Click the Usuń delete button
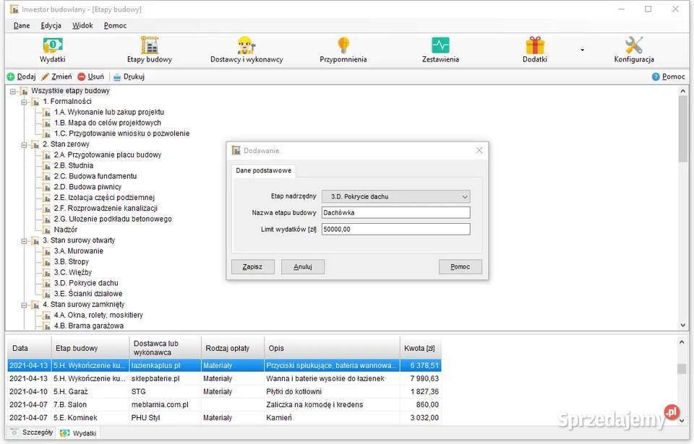Viewport: 694px width, 444px height. [90, 77]
